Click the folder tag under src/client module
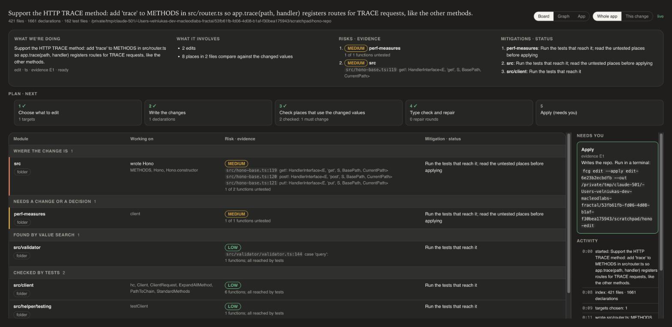The height and width of the screenshot is (327, 672). click(22, 294)
